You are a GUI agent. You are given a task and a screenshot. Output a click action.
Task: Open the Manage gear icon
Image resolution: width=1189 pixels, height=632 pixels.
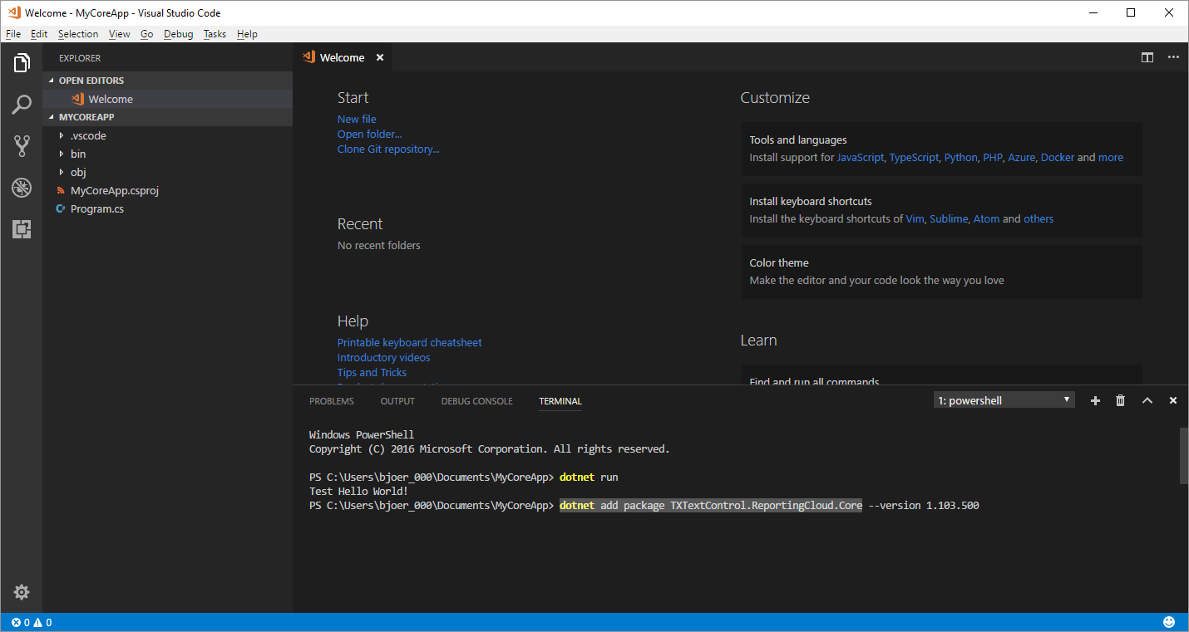tap(22, 592)
